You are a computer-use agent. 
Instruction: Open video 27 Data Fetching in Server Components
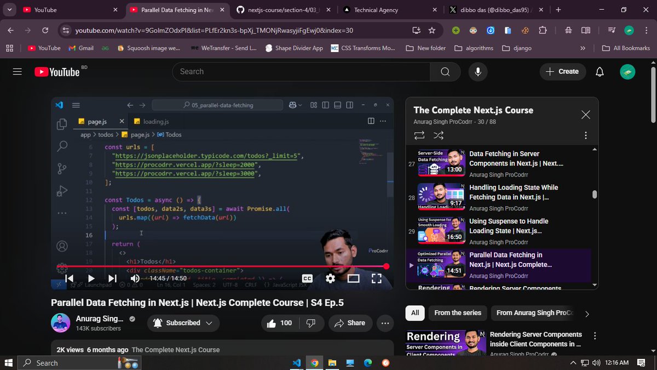pos(499,163)
